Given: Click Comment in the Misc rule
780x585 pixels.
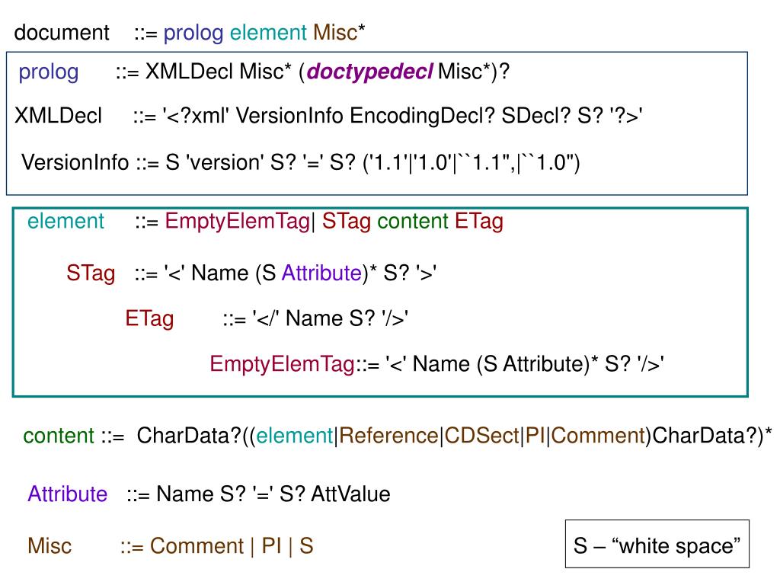Looking at the screenshot, I should (197, 545).
